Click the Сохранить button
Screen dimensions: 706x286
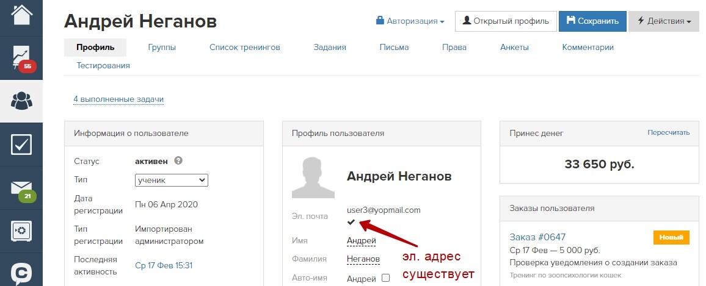tap(592, 21)
